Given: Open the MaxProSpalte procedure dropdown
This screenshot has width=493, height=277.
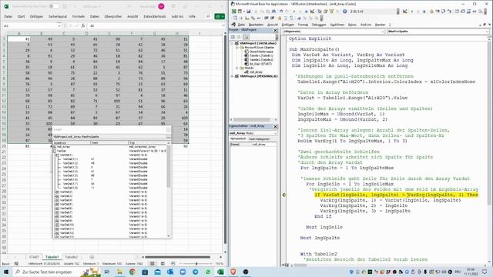Looking at the screenshot, I should (x=487, y=32).
